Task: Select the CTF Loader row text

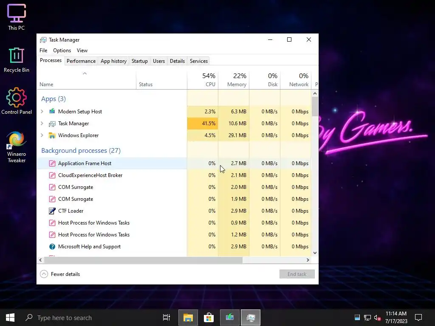Action: 71,211
